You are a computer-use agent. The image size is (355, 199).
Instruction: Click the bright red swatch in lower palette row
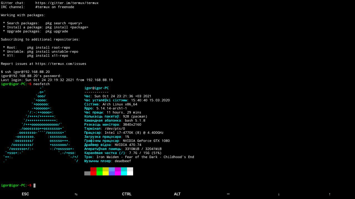93,173
